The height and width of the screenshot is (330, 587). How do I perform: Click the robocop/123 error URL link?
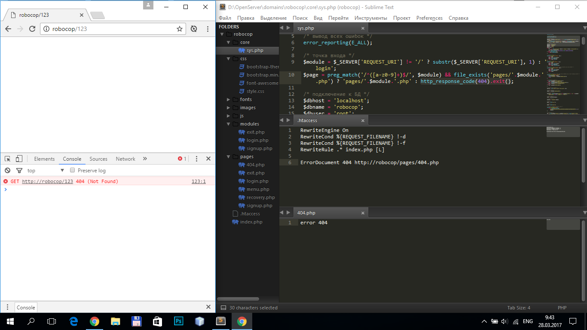47,181
